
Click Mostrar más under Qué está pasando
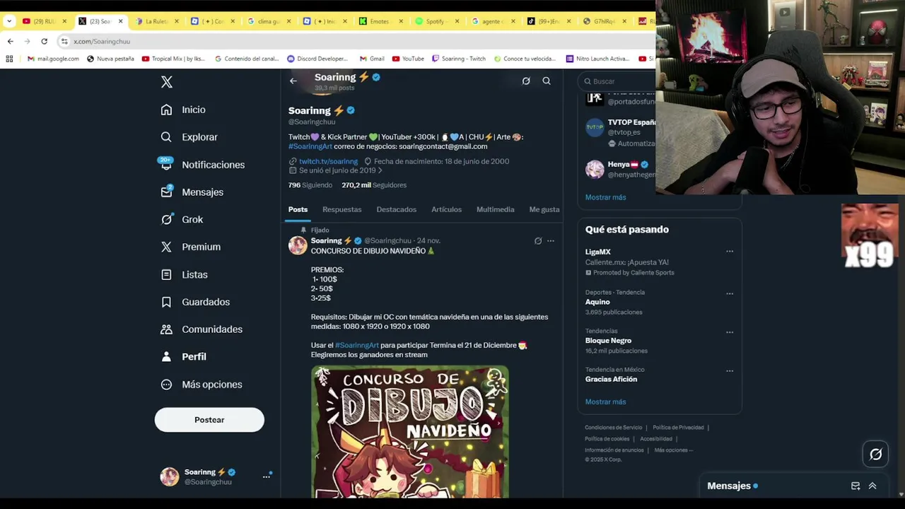click(x=605, y=402)
